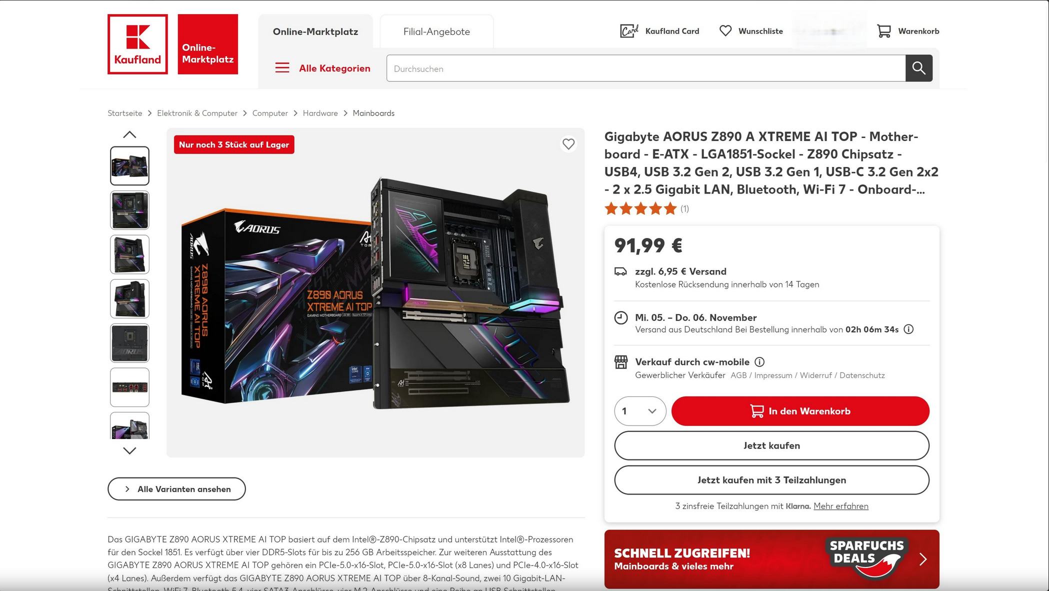Expand Alle Varianten ansehen

point(176,489)
